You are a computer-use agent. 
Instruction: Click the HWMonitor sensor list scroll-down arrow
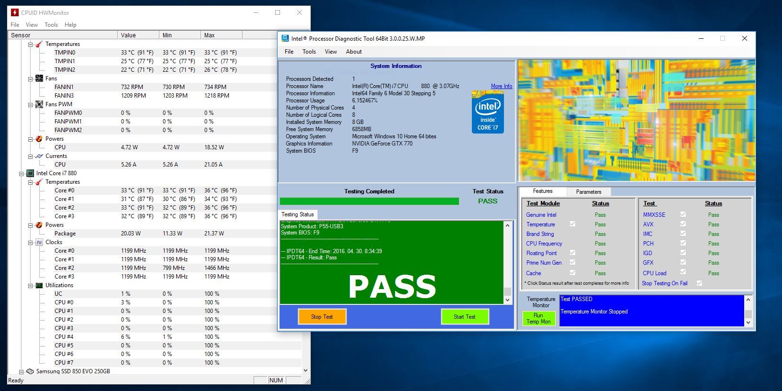305,370
